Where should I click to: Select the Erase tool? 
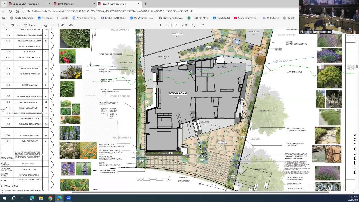(x=46, y=25)
